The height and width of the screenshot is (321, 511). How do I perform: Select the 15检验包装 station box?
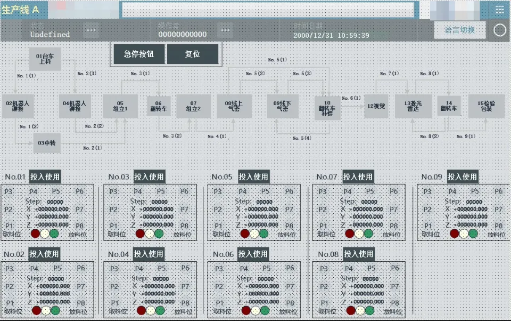coord(486,106)
